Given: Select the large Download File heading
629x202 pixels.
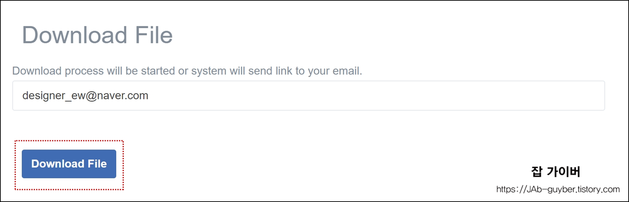Looking at the screenshot, I should [x=97, y=35].
